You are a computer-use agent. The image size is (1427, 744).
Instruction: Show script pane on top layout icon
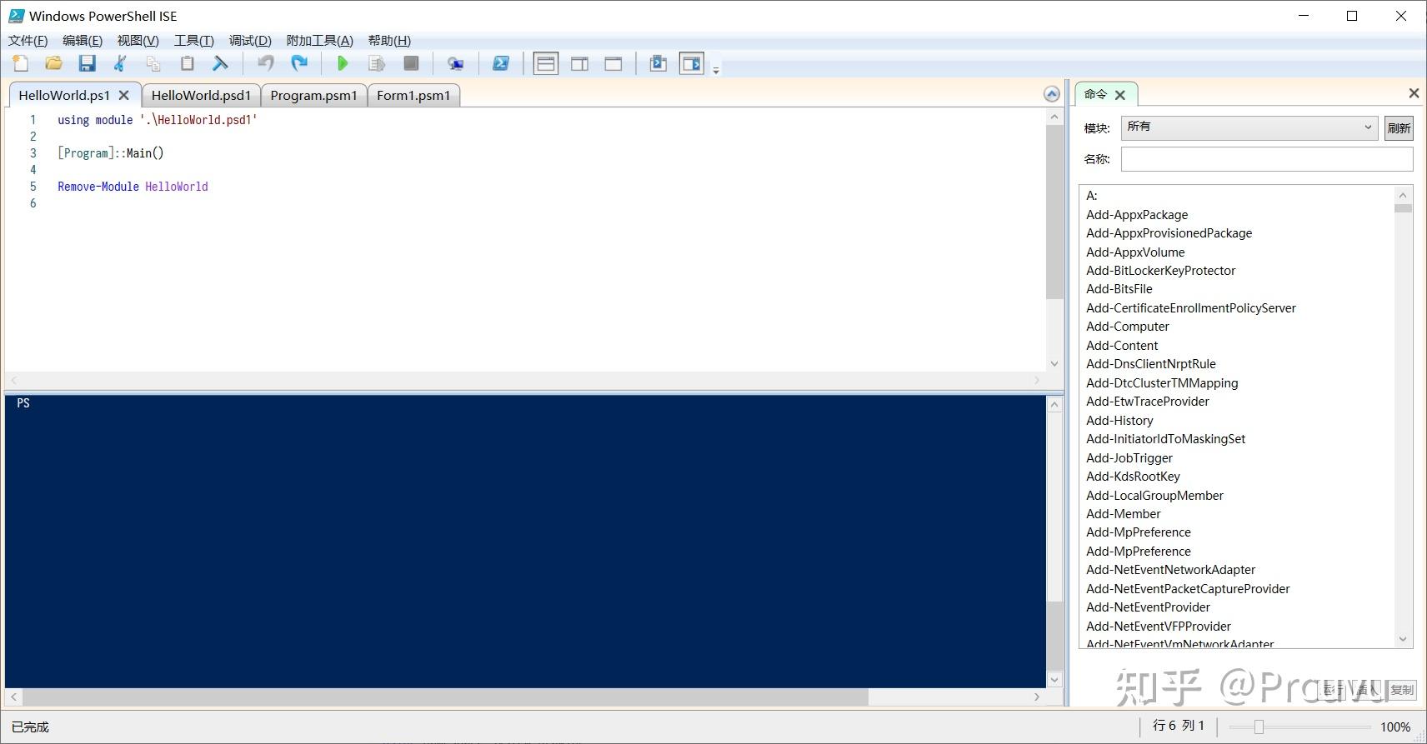pyautogui.click(x=546, y=63)
